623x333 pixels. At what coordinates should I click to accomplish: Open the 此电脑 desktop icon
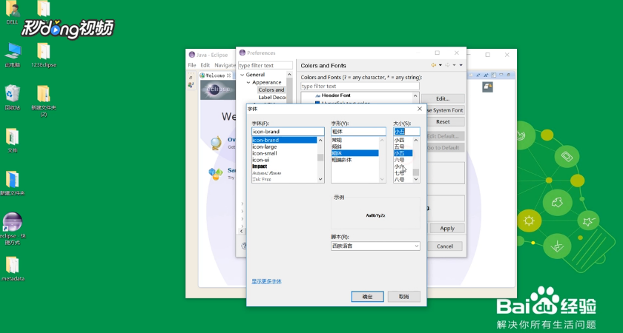(13, 55)
